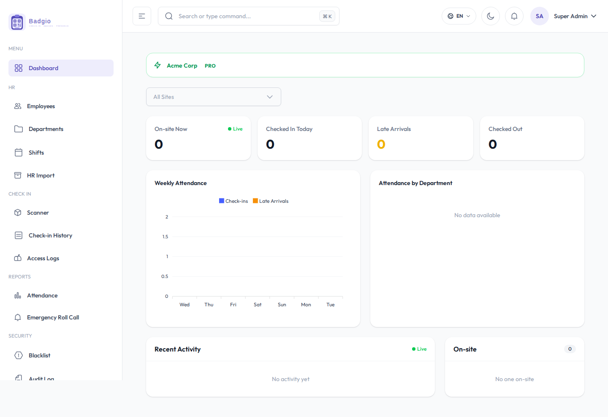Open HR Import from sidebar
608x417 pixels.
(x=61, y=175)
